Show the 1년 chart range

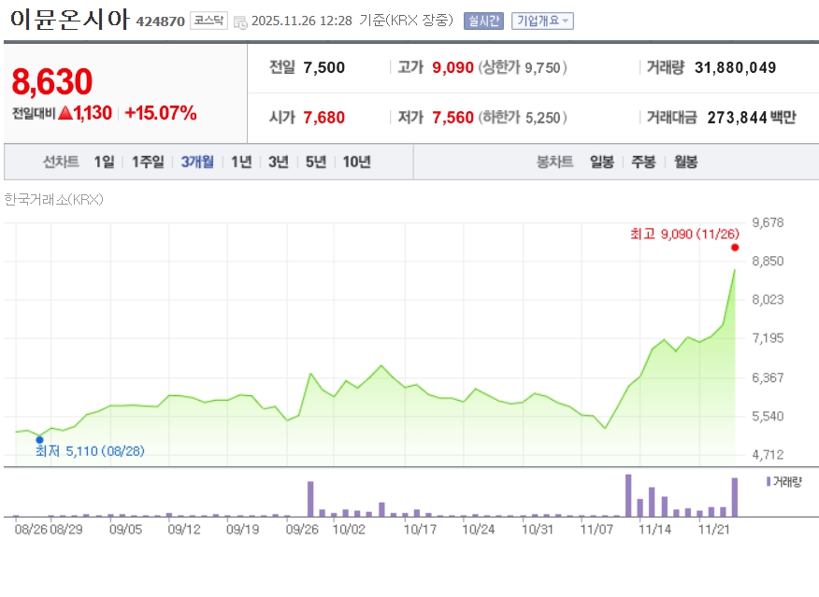pos(241,162)
